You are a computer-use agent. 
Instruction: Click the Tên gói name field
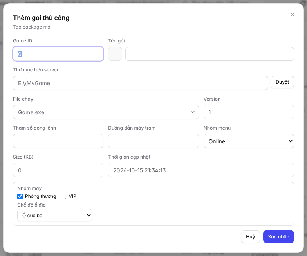click(x=209, y=54)
